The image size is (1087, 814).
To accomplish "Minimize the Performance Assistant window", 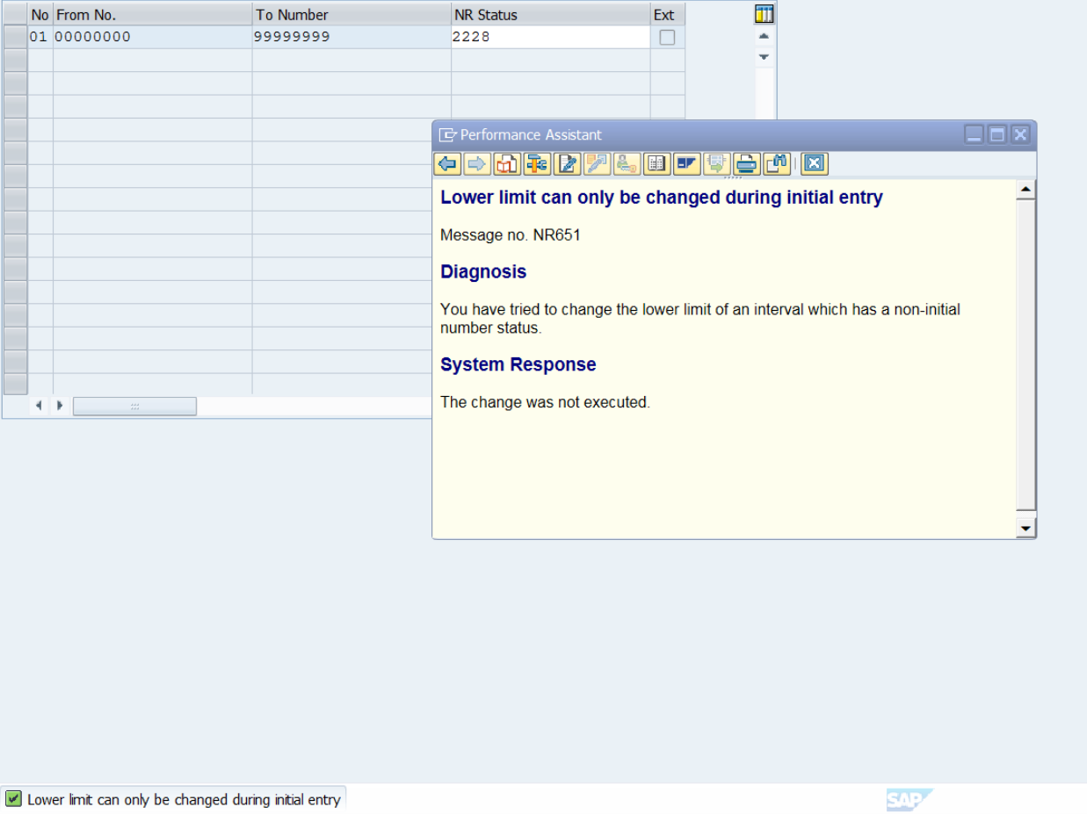I will 974,134.
